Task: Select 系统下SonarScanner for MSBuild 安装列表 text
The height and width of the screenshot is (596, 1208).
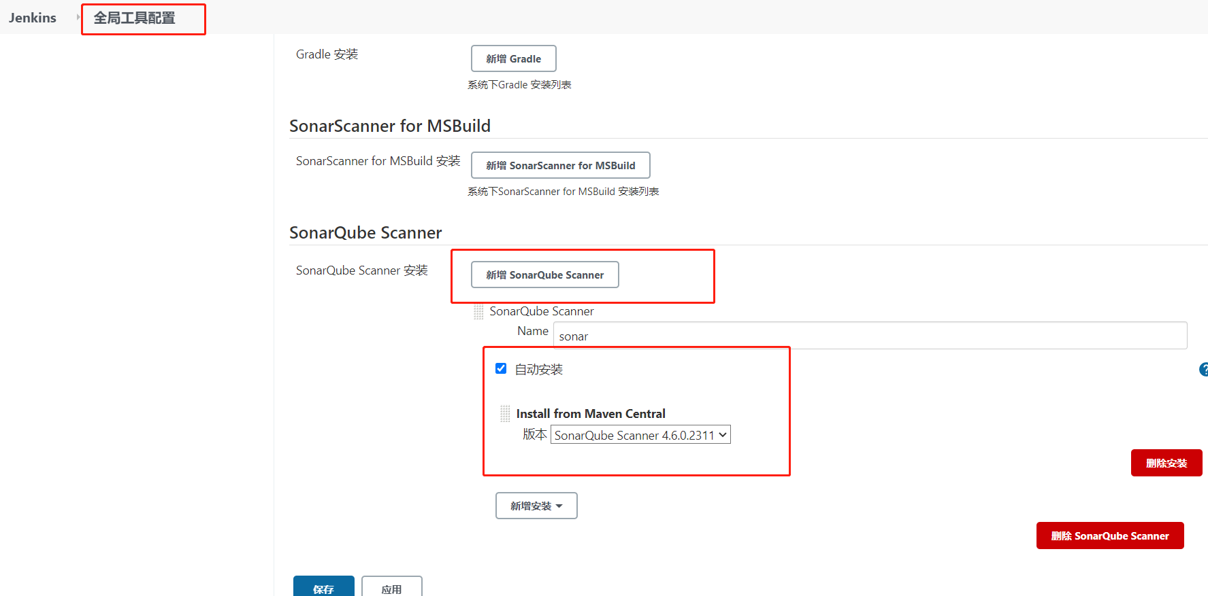Action: pos(563,192)
